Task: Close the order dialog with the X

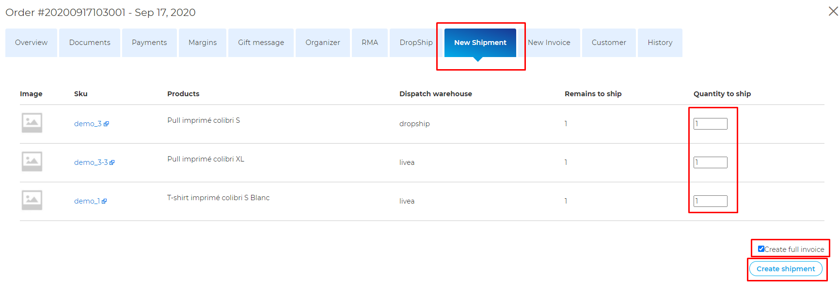Action: (x=833, y=11)
